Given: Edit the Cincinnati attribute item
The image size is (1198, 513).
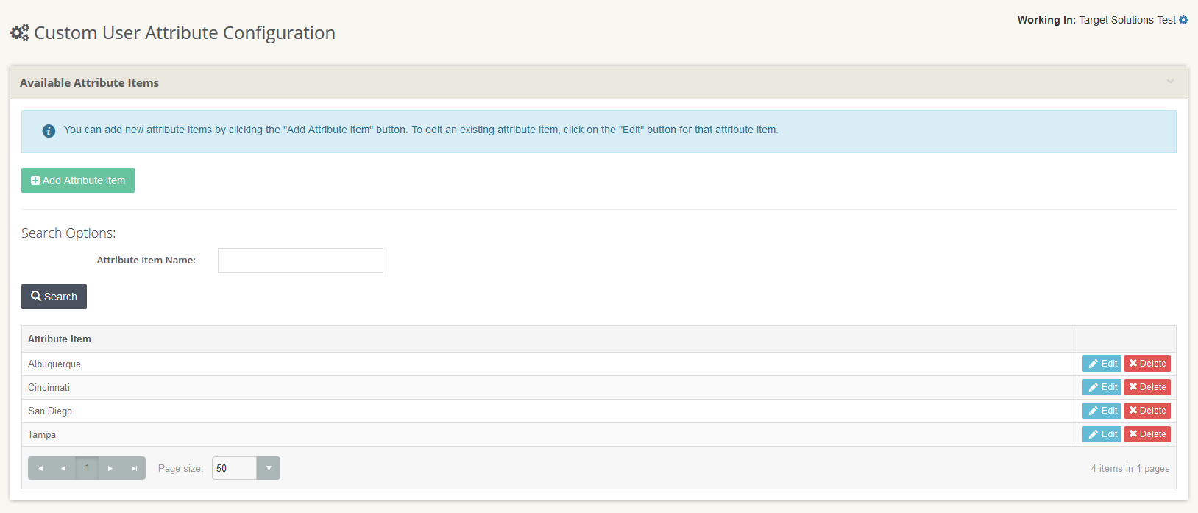Looking at the screenshot, I should coord(1102,387).
